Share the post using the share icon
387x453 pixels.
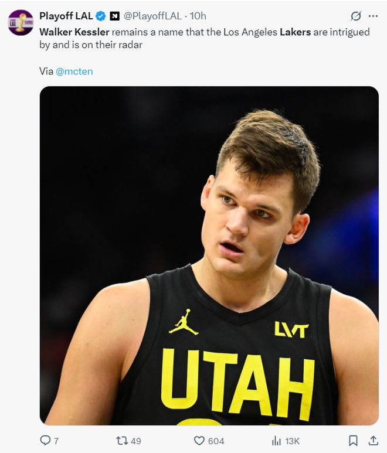pyautogui.click(x=373, y=440)
